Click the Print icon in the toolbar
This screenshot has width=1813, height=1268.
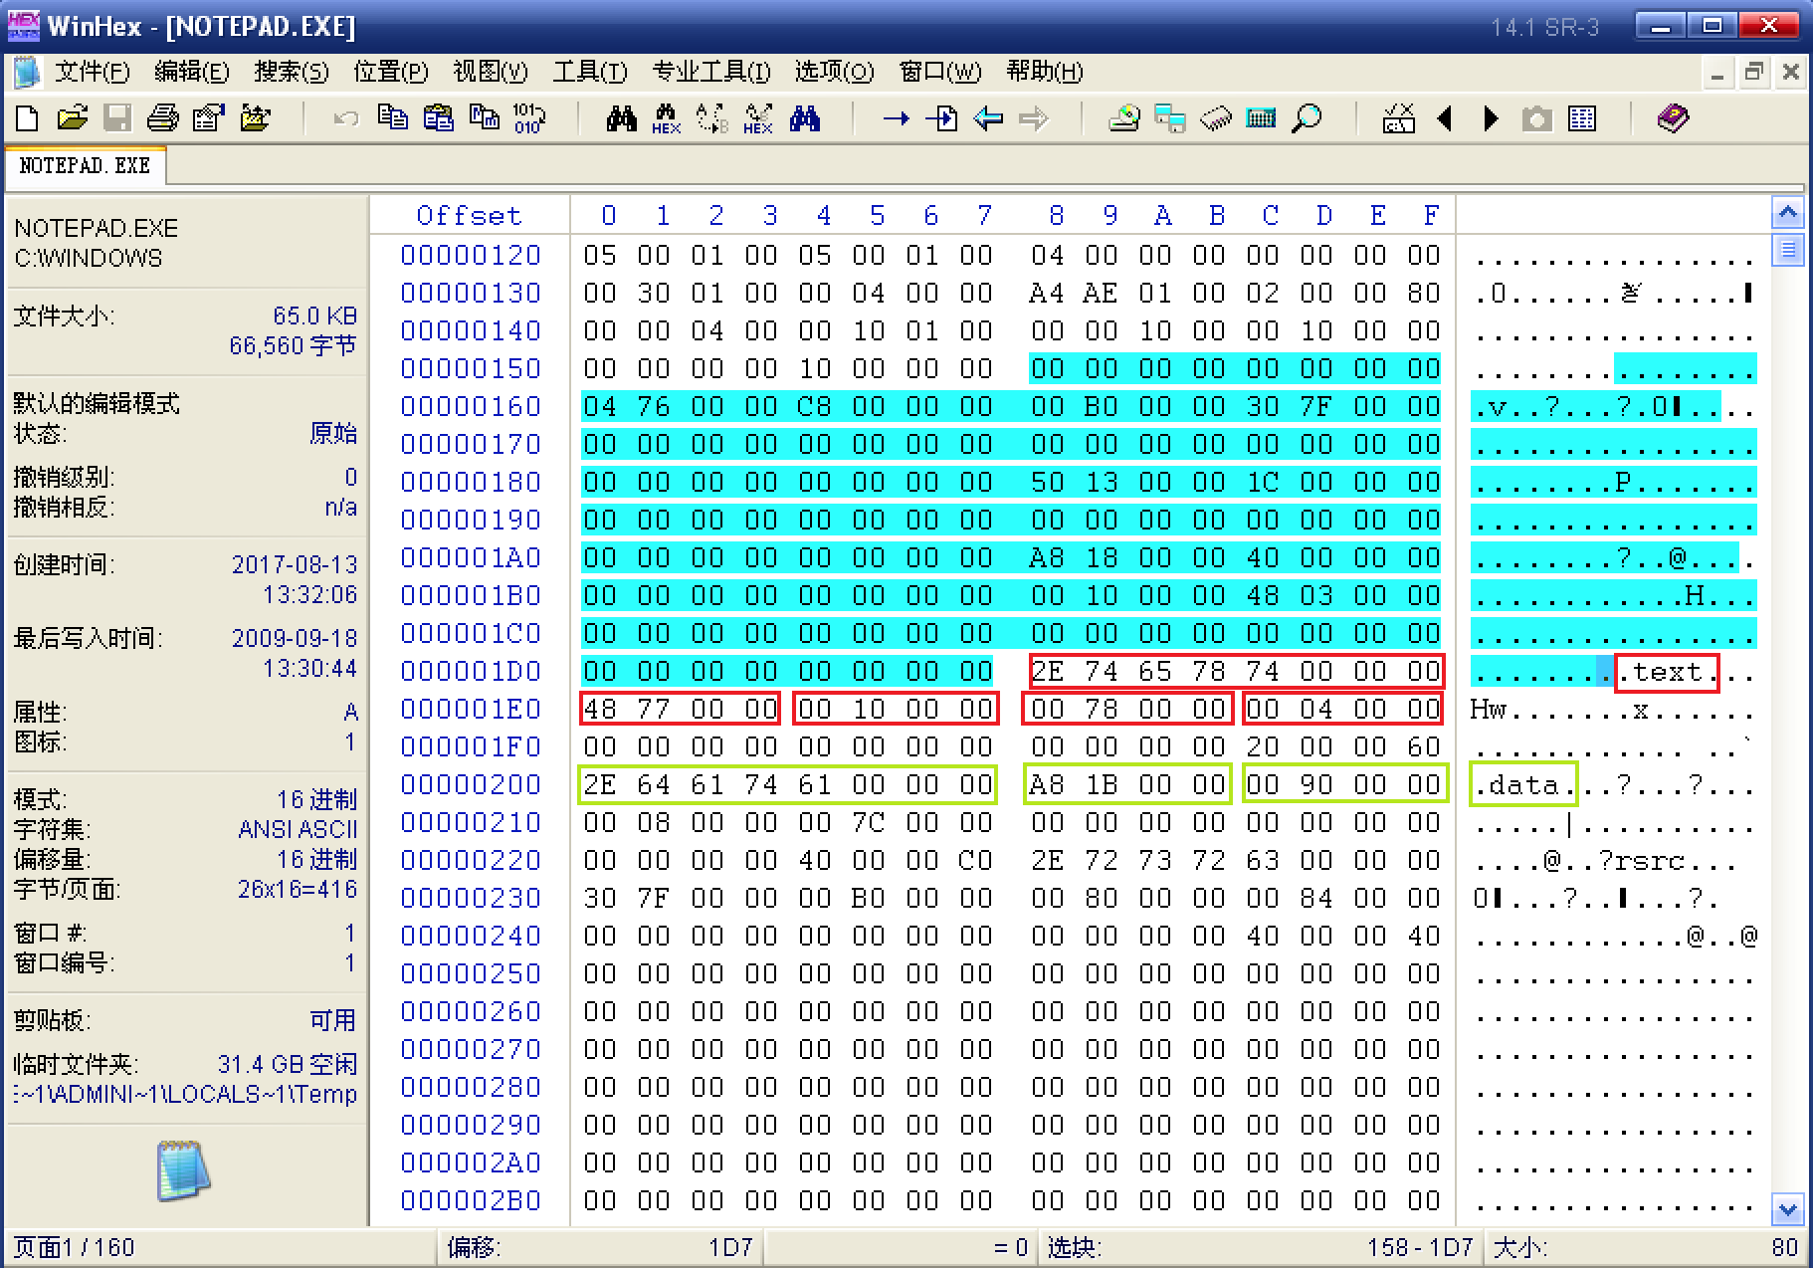click(x=162, y=118)
